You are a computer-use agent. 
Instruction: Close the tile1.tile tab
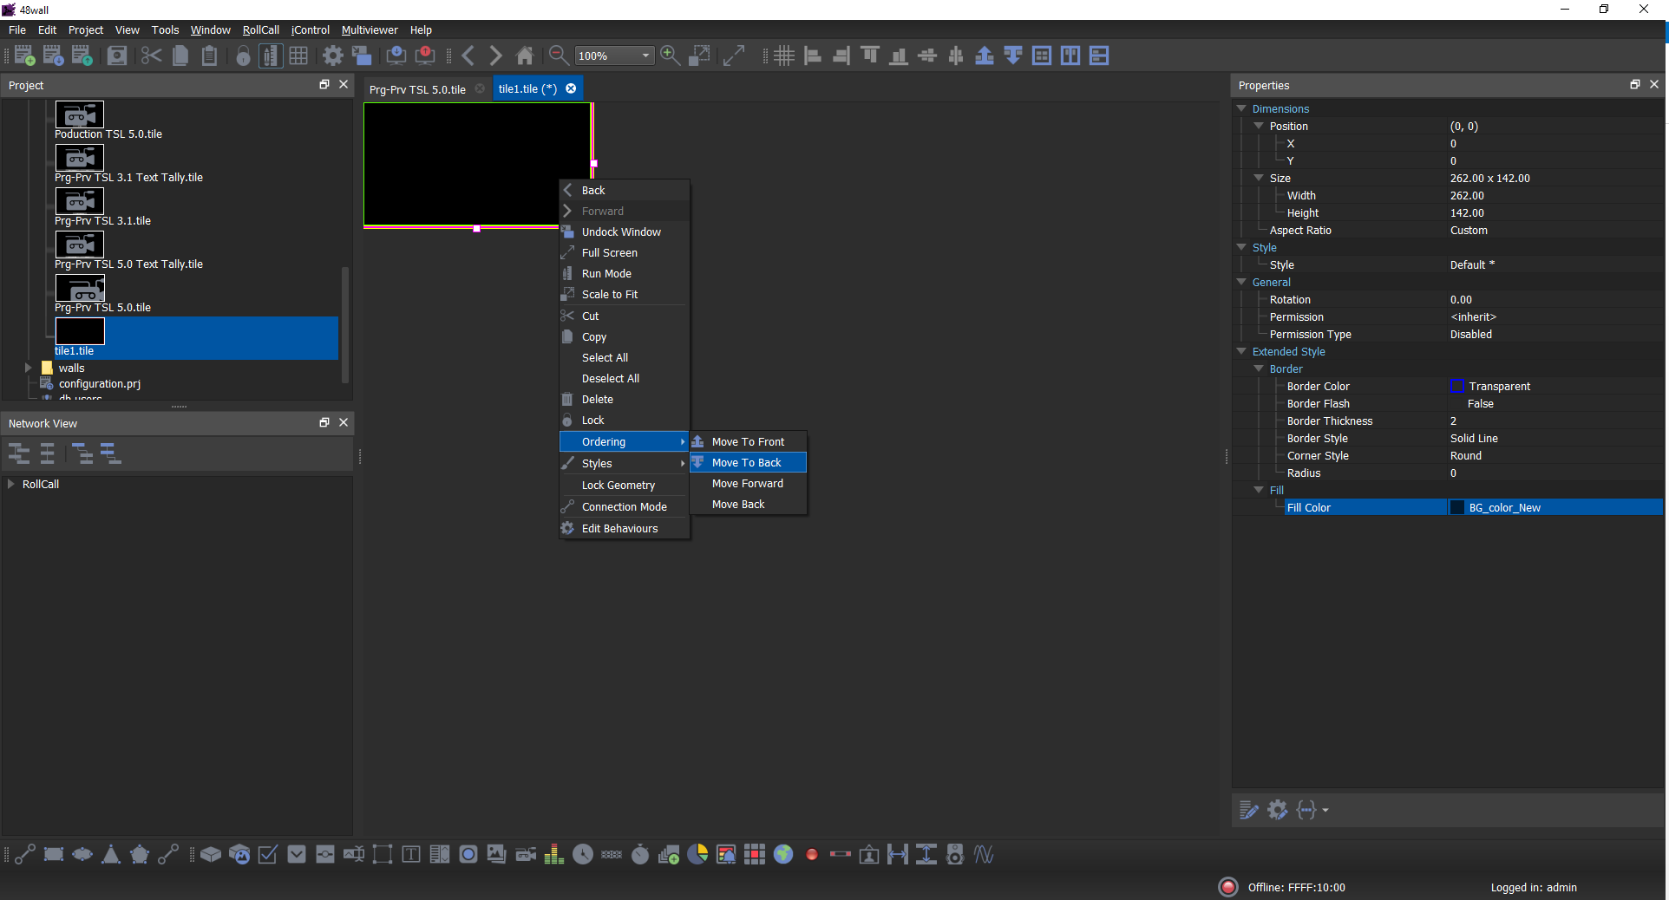571,88
